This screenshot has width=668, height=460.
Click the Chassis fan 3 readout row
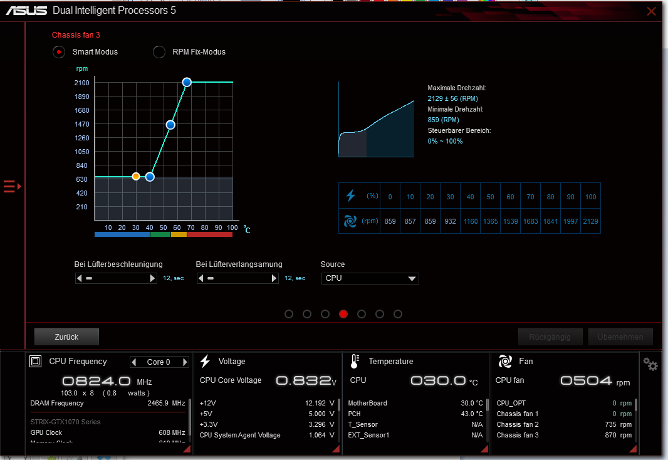pyautogui.click(x=564, y=436)
